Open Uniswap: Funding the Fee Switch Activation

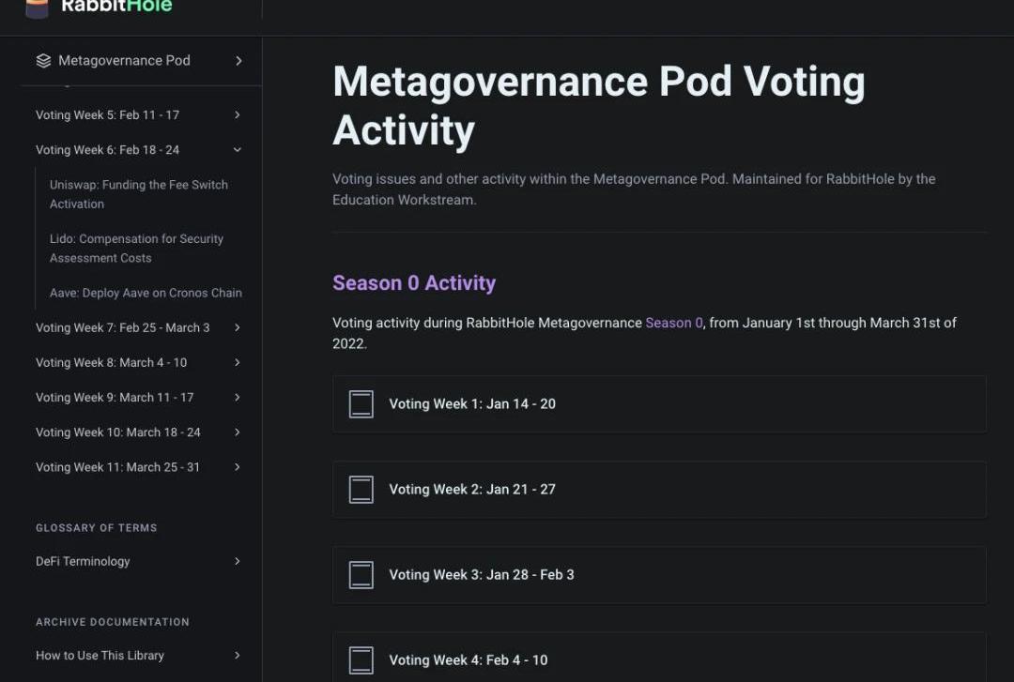tap(138, 194)
